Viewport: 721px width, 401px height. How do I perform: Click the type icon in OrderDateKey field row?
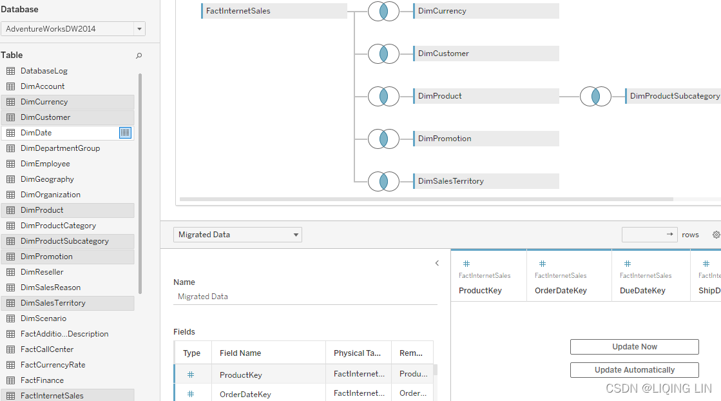[x=191, y=394]
